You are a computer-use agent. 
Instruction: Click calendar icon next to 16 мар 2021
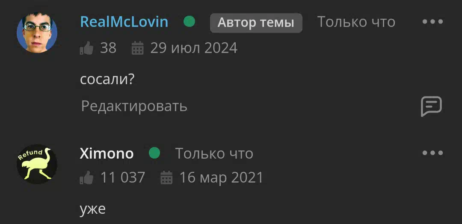(x=166, y=178)
